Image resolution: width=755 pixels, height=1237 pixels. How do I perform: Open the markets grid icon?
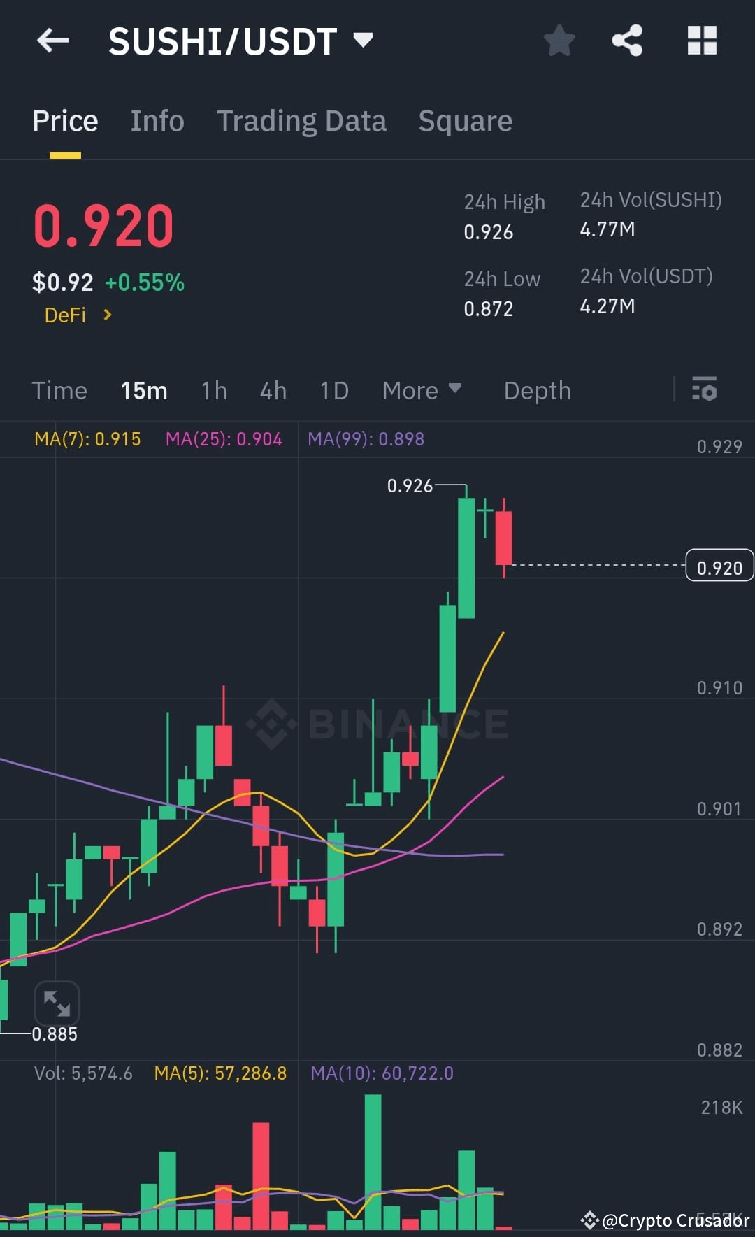702,41
